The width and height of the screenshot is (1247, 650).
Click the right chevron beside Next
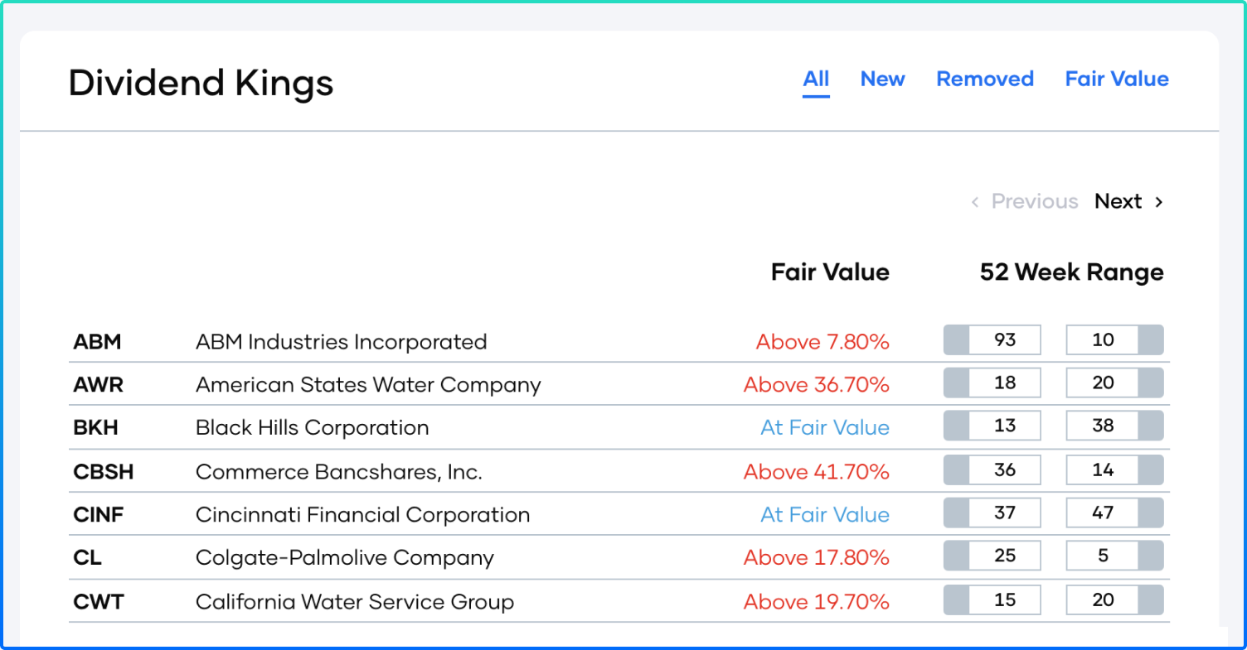click(x=1159, y=201)
